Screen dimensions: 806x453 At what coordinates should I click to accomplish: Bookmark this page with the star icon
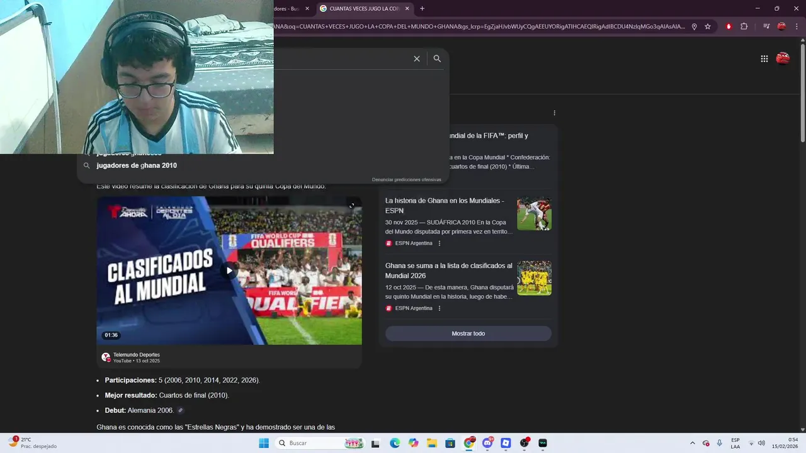708,26
